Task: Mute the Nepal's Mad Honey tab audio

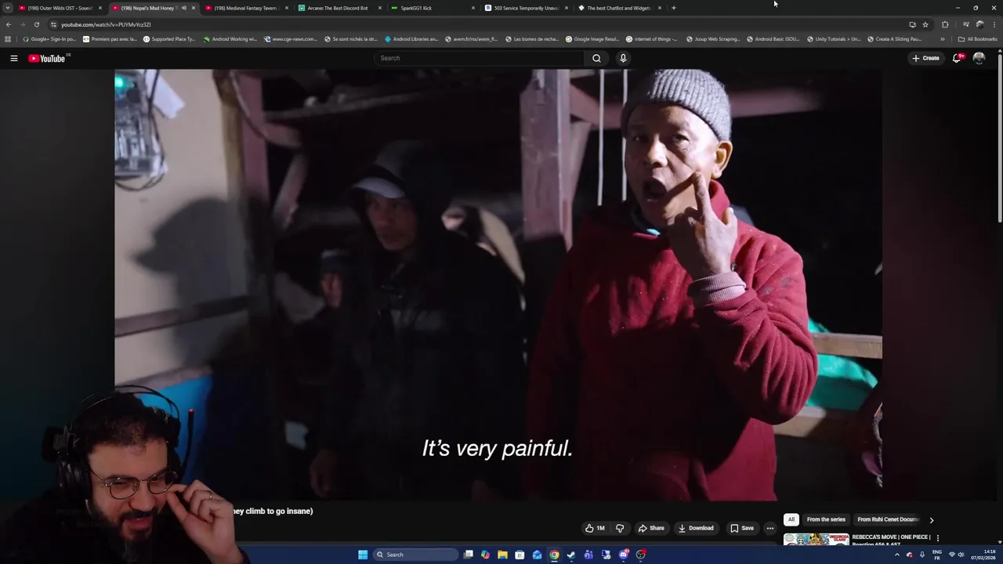Action: click(183, 8)
